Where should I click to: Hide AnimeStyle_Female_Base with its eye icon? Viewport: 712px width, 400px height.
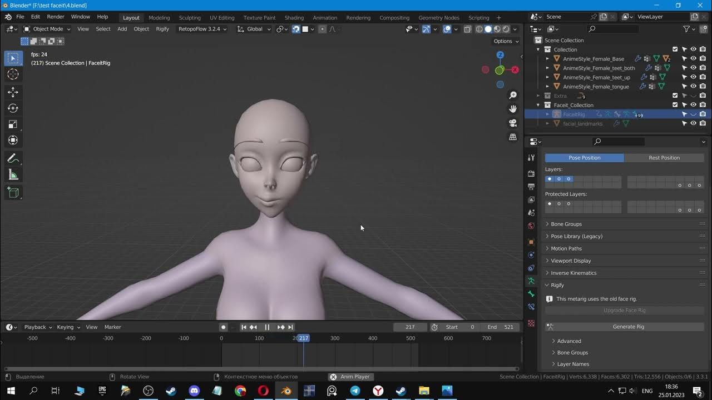coord(694,58)
